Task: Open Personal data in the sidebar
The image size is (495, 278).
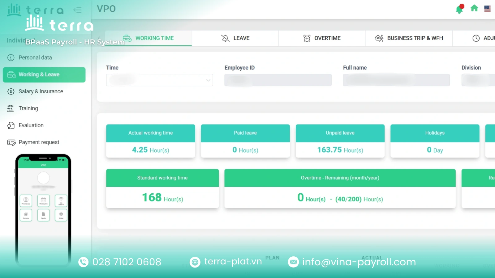Action: 44,58
